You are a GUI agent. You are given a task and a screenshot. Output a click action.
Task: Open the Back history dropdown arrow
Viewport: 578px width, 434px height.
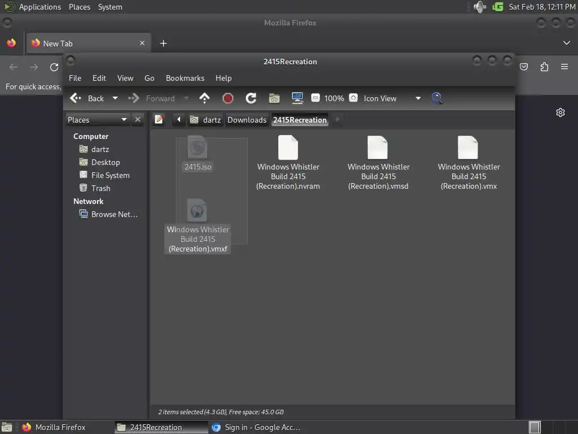(115, 98)
